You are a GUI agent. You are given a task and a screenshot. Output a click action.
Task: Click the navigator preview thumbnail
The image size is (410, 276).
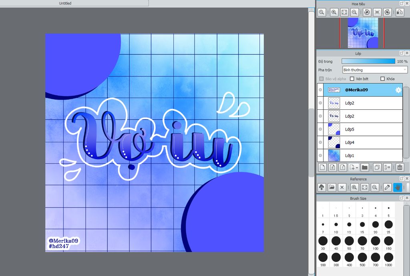pos(363,33)
